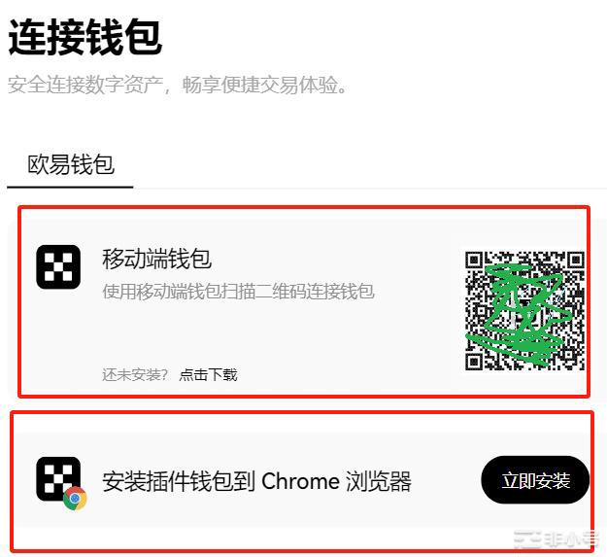Click the QR code for mobile wallet
This screenshot has width=607, height=557.
524,311
